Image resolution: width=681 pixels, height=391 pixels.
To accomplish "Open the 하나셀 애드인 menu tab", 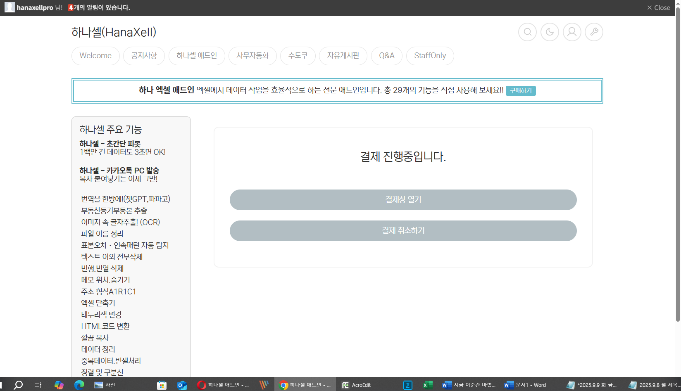I will (197, 56).
